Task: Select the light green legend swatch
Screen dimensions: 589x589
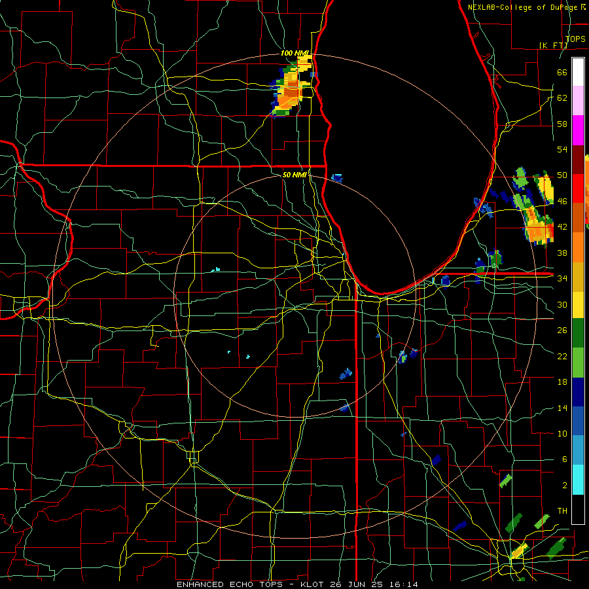Action: pos(578,363)
